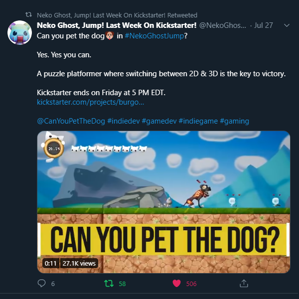Viewport: 299px width, 299px height.
Task: Click the small retweet icon above tweet
Action: tap(29, 14)
